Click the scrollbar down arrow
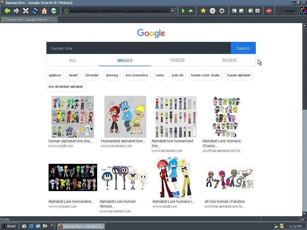This screenshot has height=230, width=307. click(305, 214)
